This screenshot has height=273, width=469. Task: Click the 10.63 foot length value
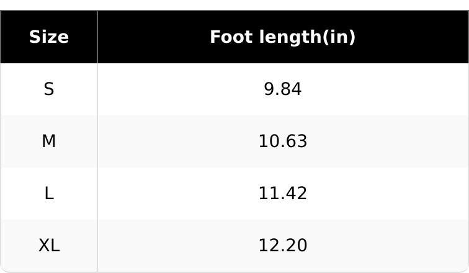282,141
